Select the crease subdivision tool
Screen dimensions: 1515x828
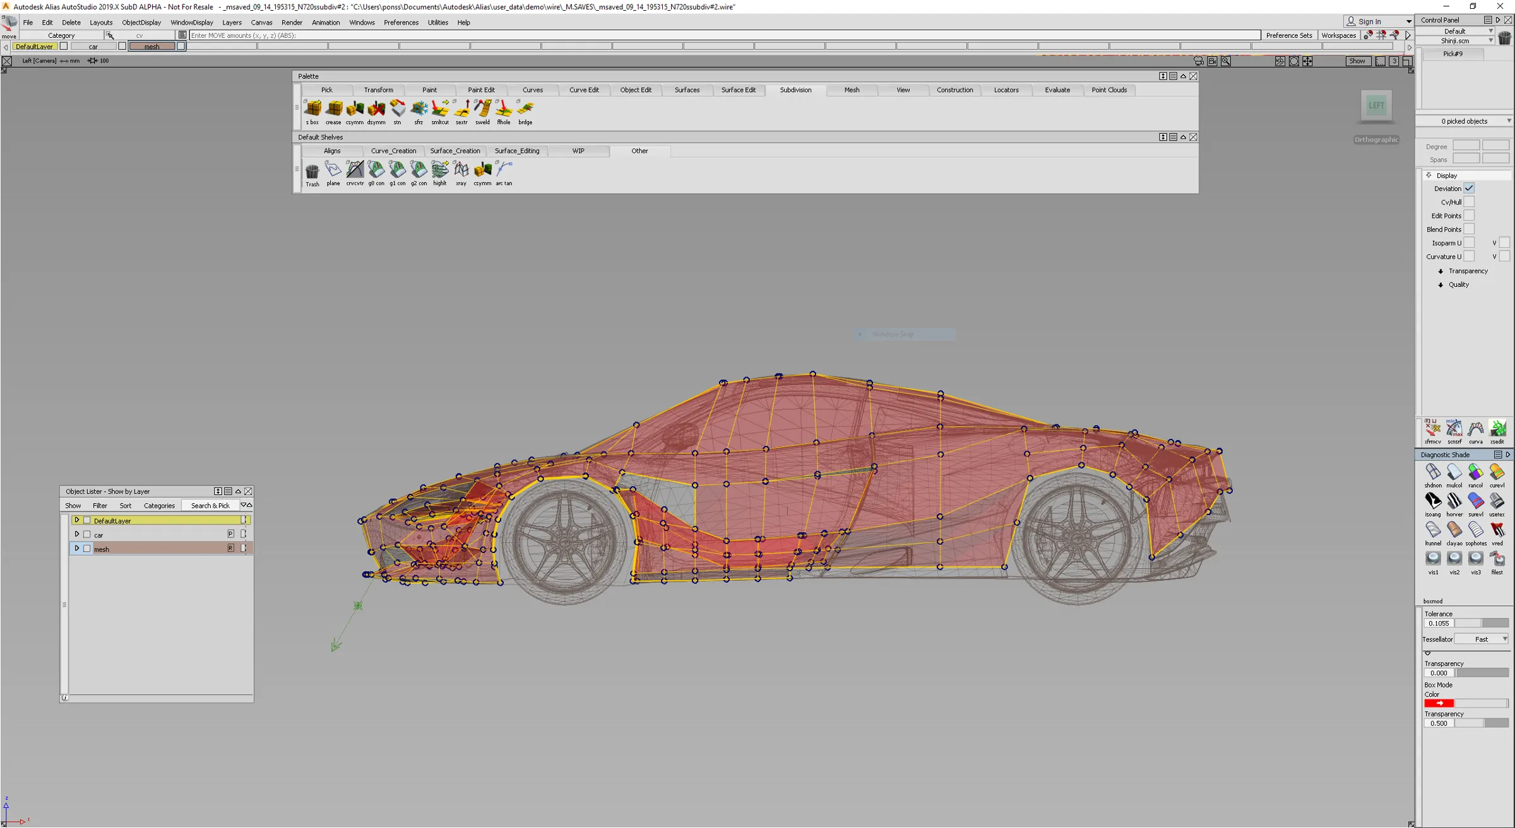pos(334,112)
